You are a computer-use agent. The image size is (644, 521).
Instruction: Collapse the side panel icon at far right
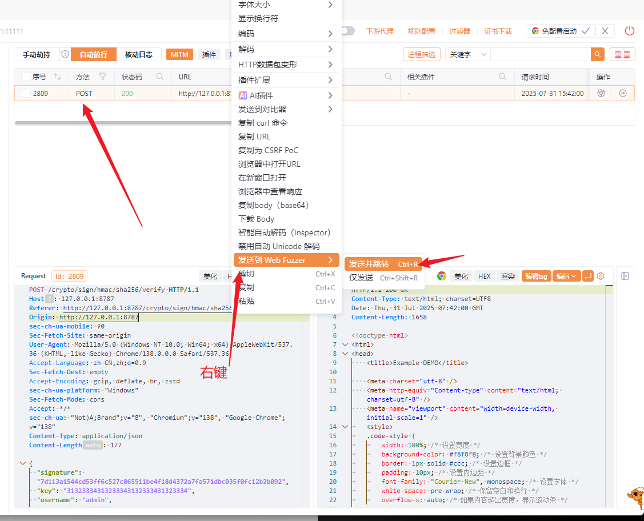(x=625, y=276)
